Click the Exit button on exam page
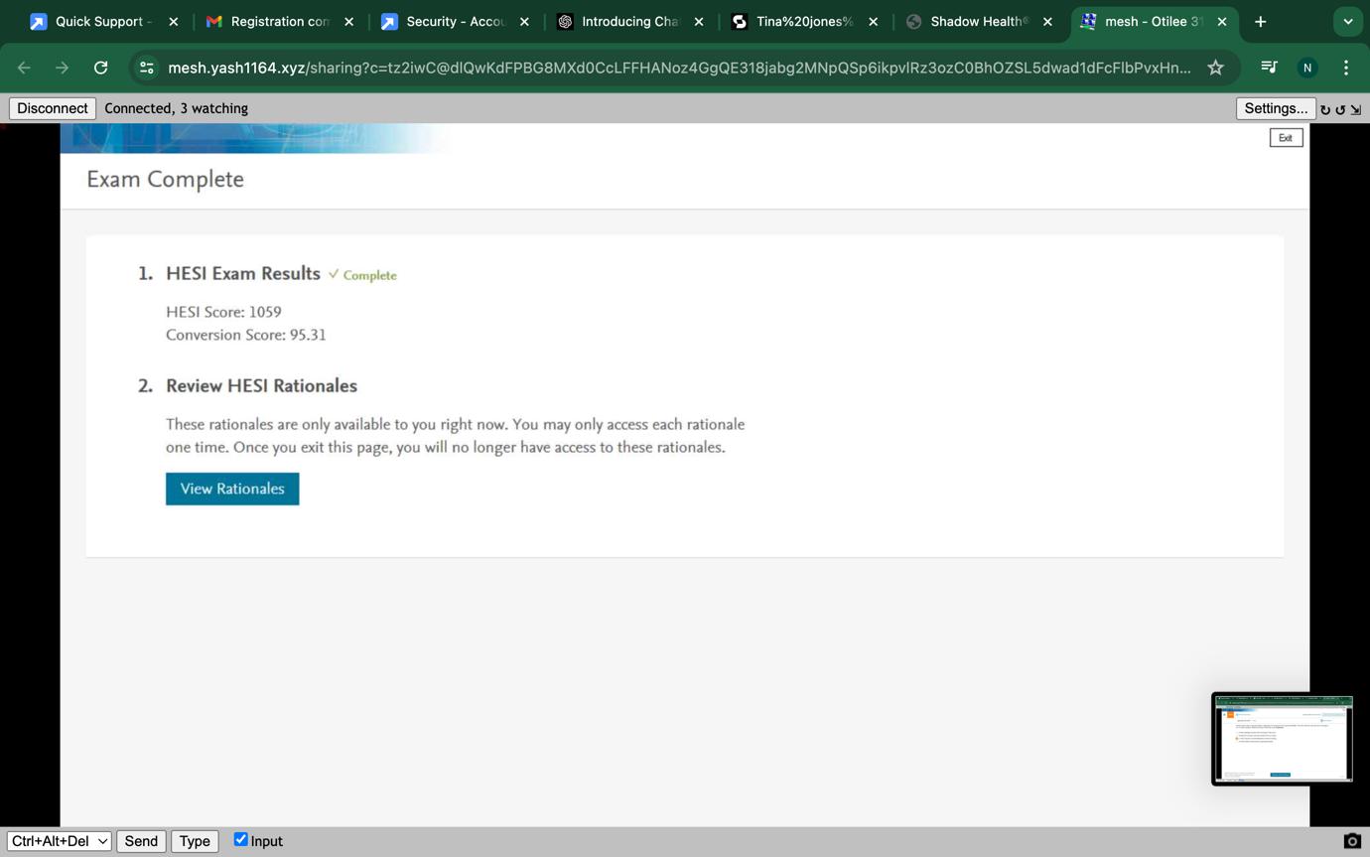 pos(1286,138)
